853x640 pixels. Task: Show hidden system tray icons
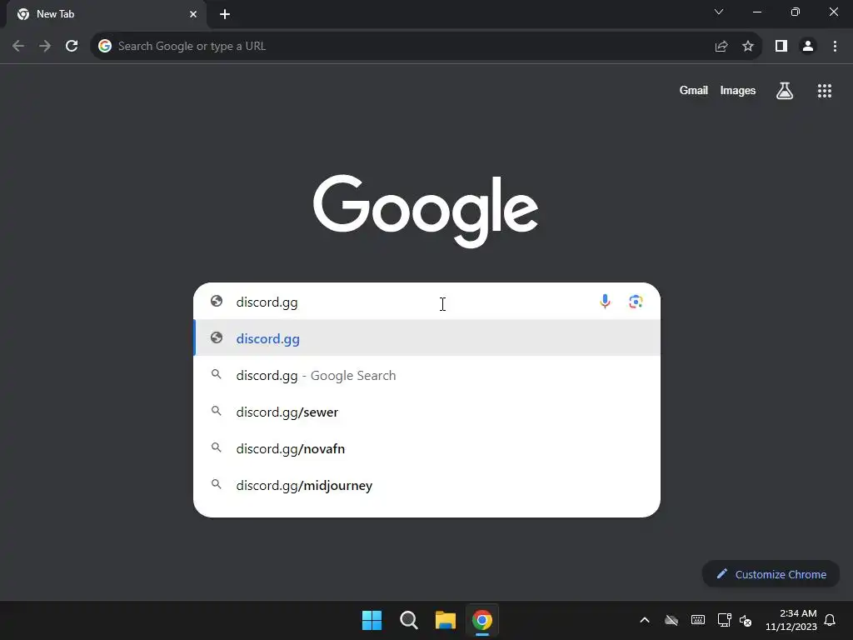(x=645, y=620)
